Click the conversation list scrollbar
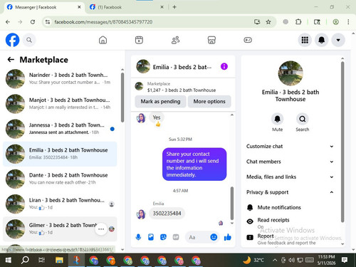This screenshot has height=267, width=356. (x=122, y=98)
